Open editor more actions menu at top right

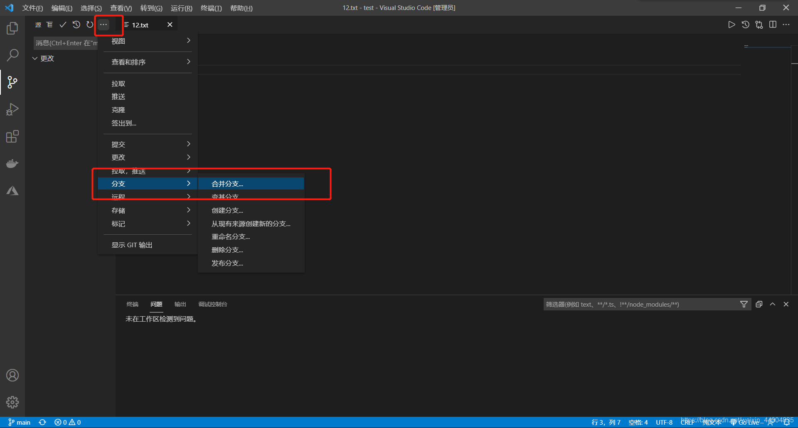tap(786, 25)
